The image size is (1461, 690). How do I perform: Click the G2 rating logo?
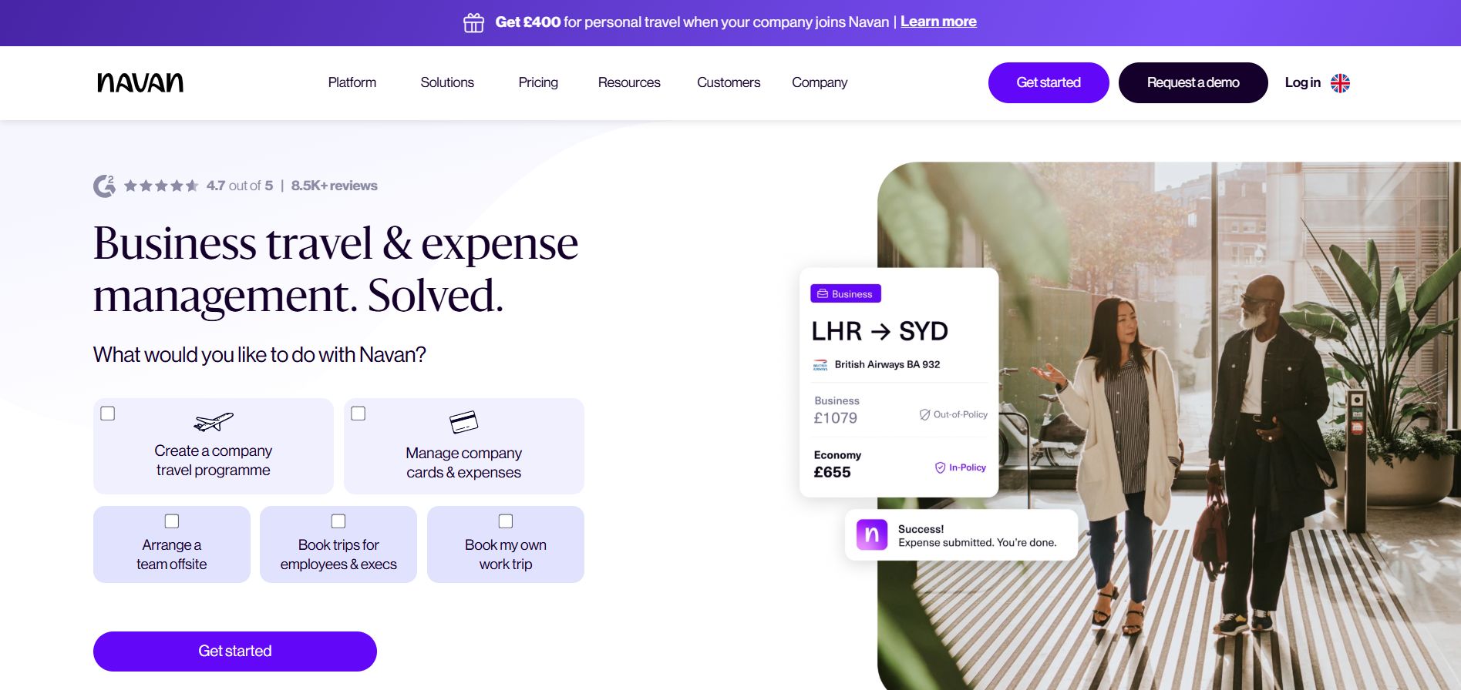coord(104,186)
